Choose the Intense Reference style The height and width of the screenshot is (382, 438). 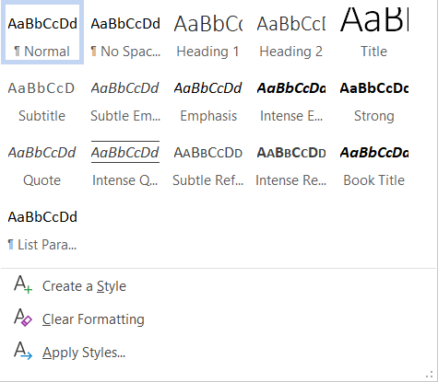[291, 161]
